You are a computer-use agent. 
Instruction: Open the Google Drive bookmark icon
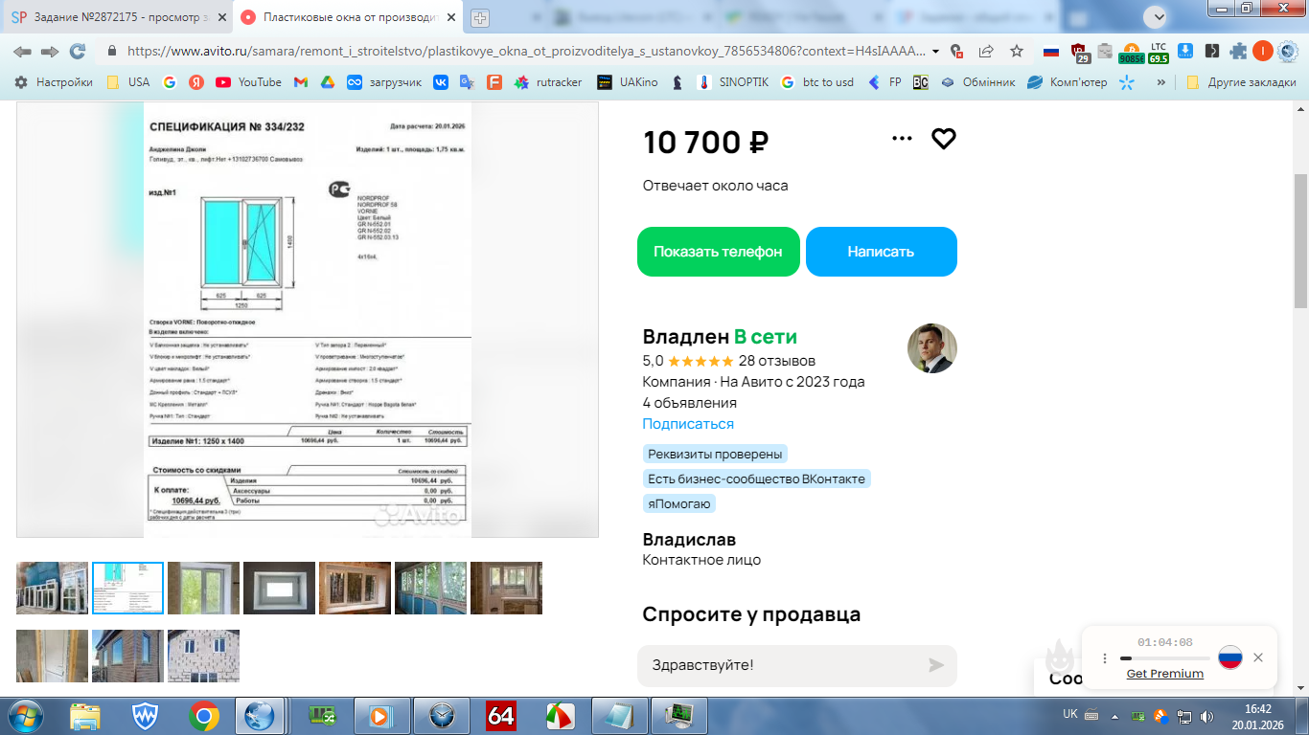[x=327, y=82]
